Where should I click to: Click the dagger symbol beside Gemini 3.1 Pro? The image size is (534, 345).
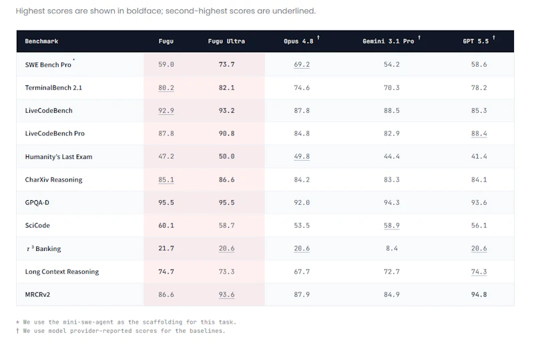(x=419, y=37)
